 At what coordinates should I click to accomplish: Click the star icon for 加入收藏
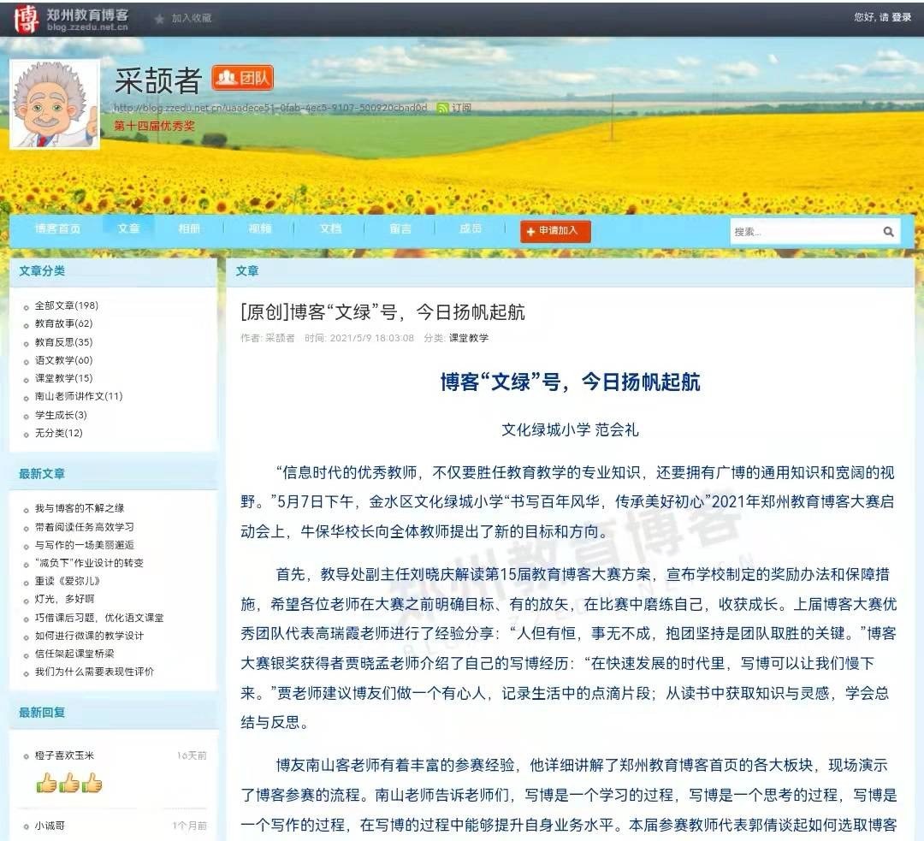[x=159, y=18]
